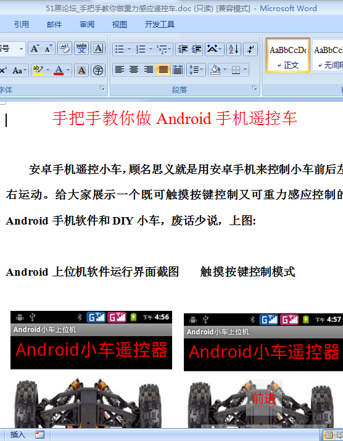
Task: Click the Decrease Indent icon
Action: pyautogui.click(x=183, y=49)
